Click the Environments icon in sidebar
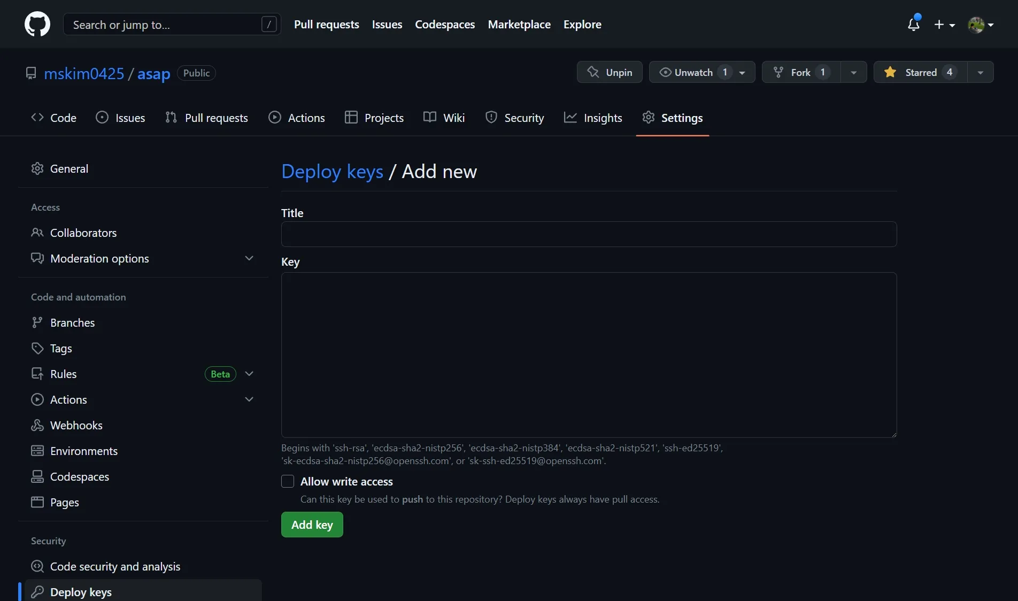 37,451
